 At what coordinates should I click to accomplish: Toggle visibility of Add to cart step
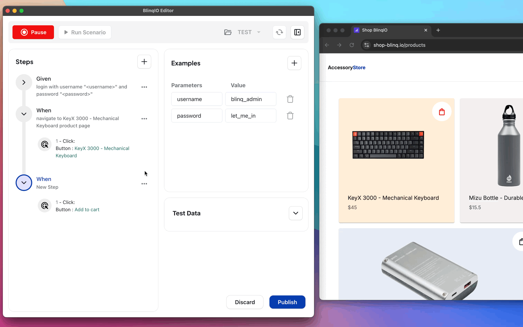coord(23,183)
